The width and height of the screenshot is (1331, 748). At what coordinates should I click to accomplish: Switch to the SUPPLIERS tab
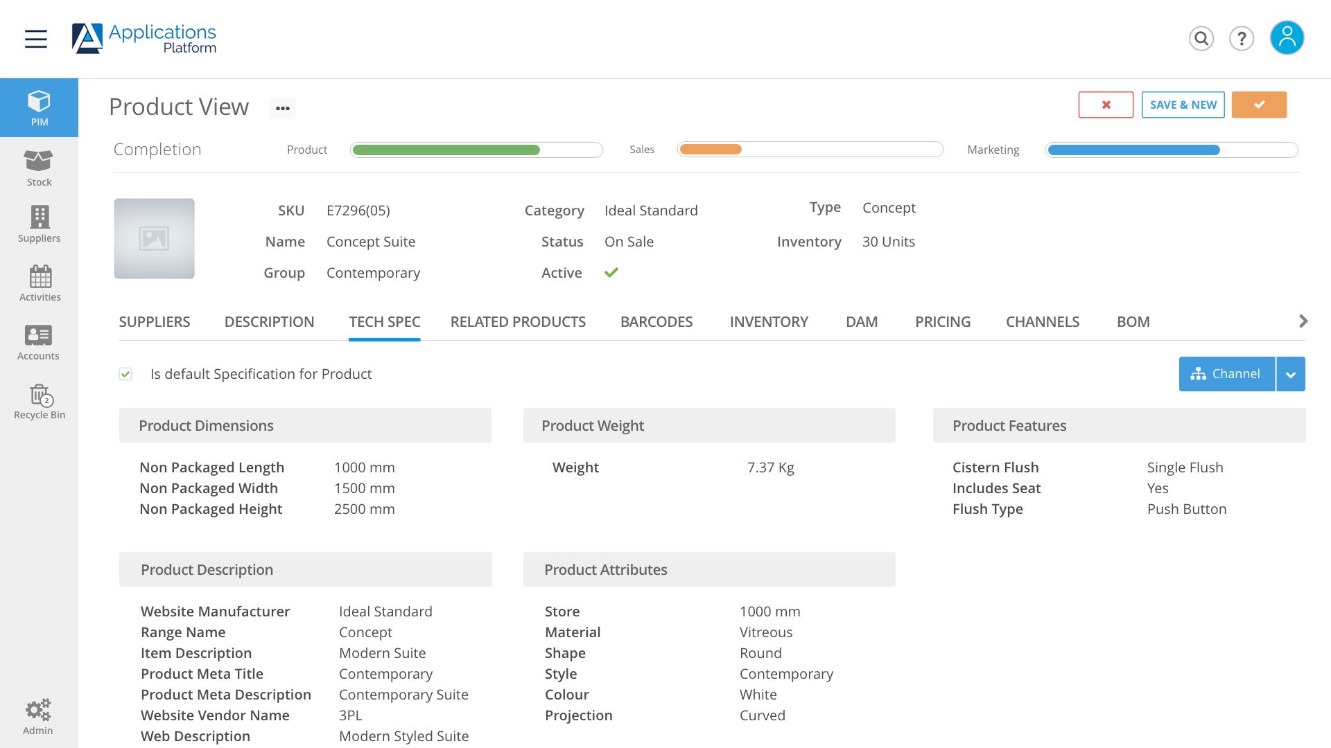155,322
